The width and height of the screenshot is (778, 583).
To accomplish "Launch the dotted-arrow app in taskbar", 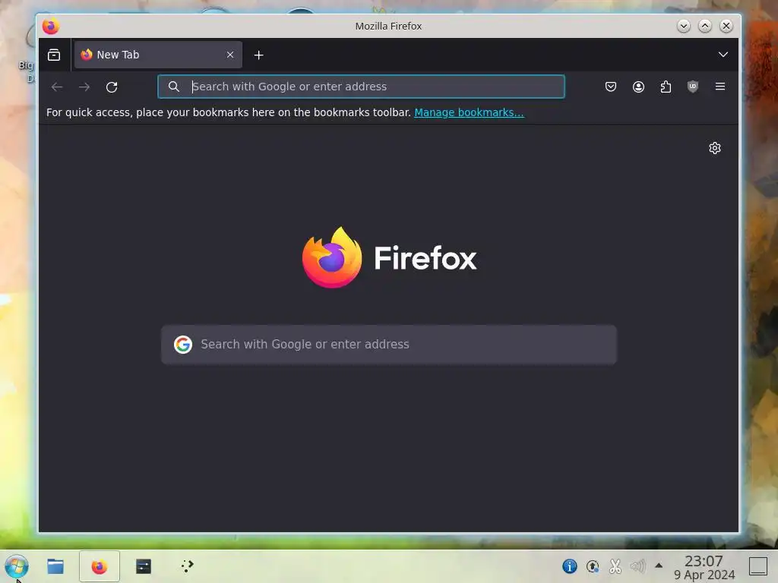I will [x=187, y=566].
